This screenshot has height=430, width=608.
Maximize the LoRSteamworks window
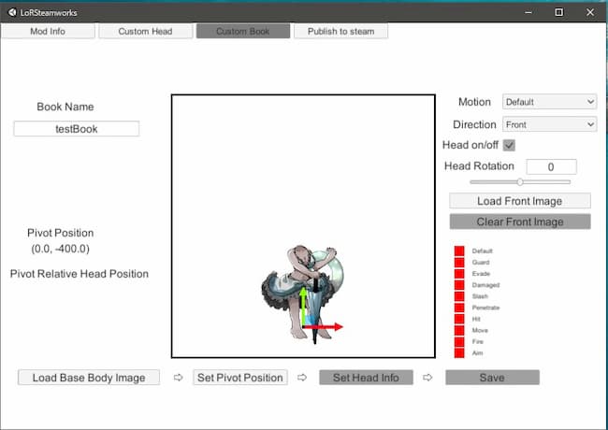coord(558,12)
